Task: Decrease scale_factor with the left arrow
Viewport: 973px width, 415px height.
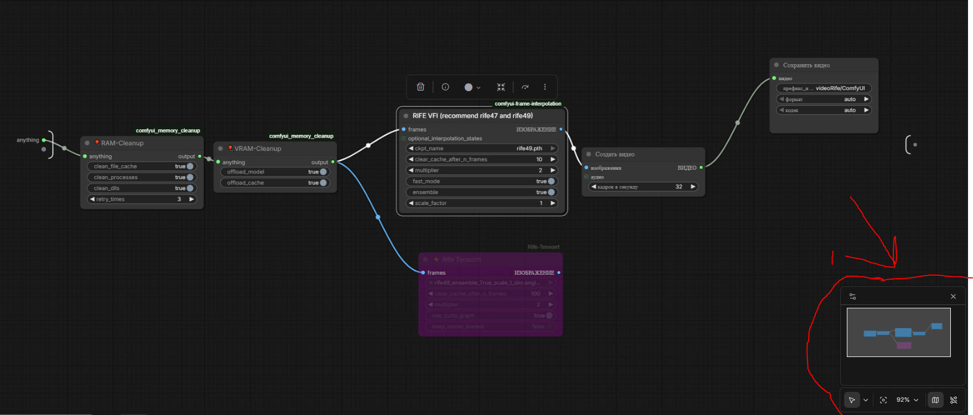Action: (410, 203)
